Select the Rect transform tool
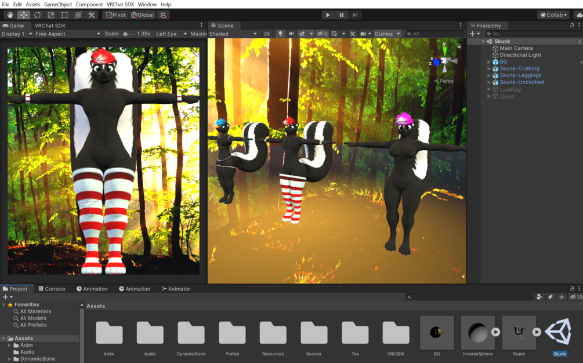 (x=64, y=15)
